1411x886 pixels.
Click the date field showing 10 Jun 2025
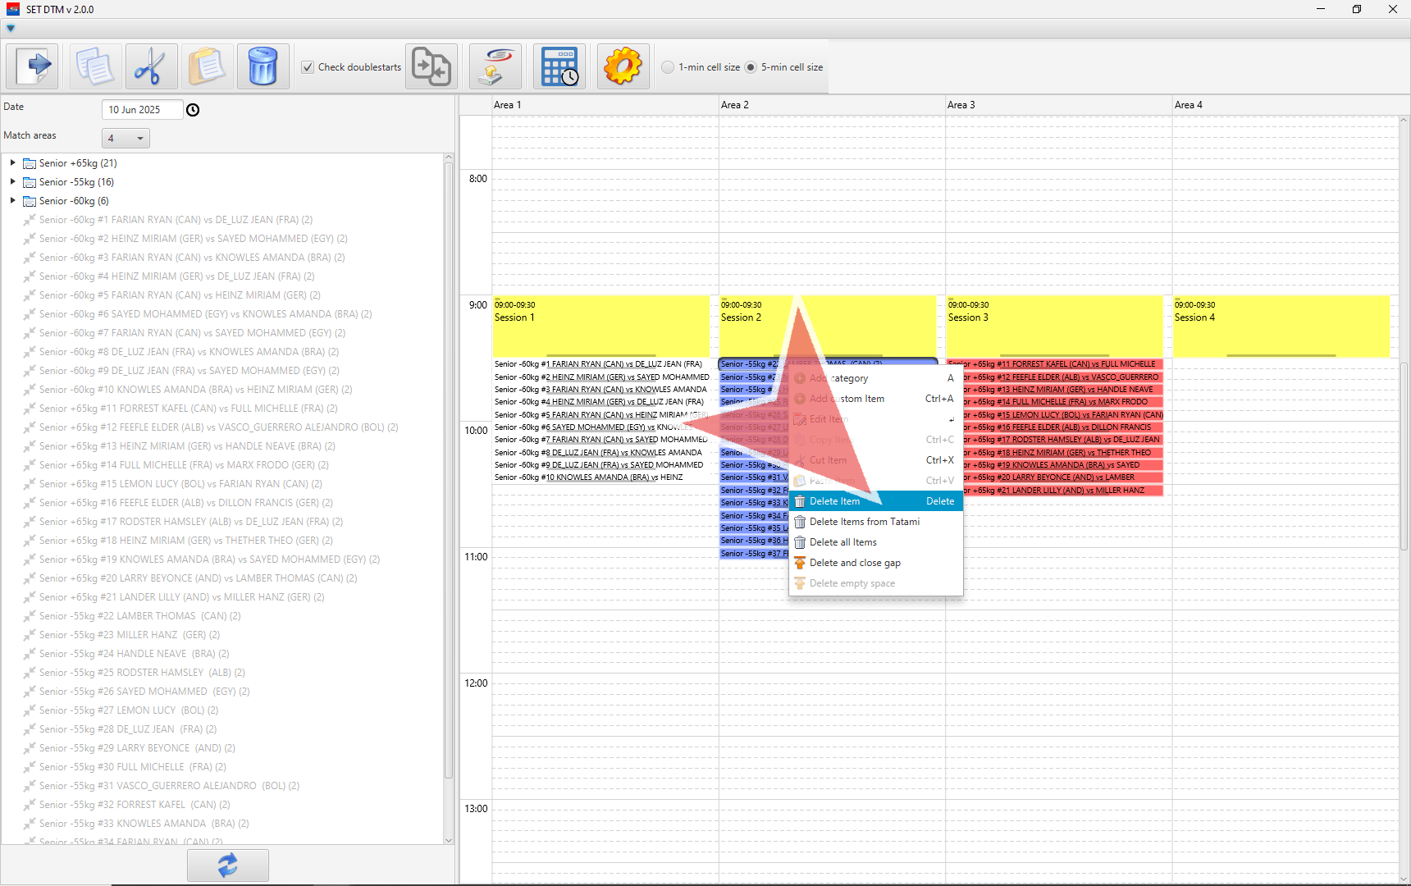141,110
